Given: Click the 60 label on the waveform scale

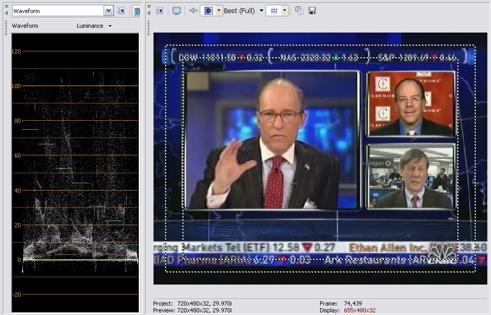Looking at the screenshot, I should (17, 155).
